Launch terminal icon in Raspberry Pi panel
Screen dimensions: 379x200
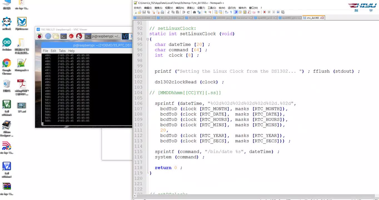pyautogui.click(x=64, y=36)
